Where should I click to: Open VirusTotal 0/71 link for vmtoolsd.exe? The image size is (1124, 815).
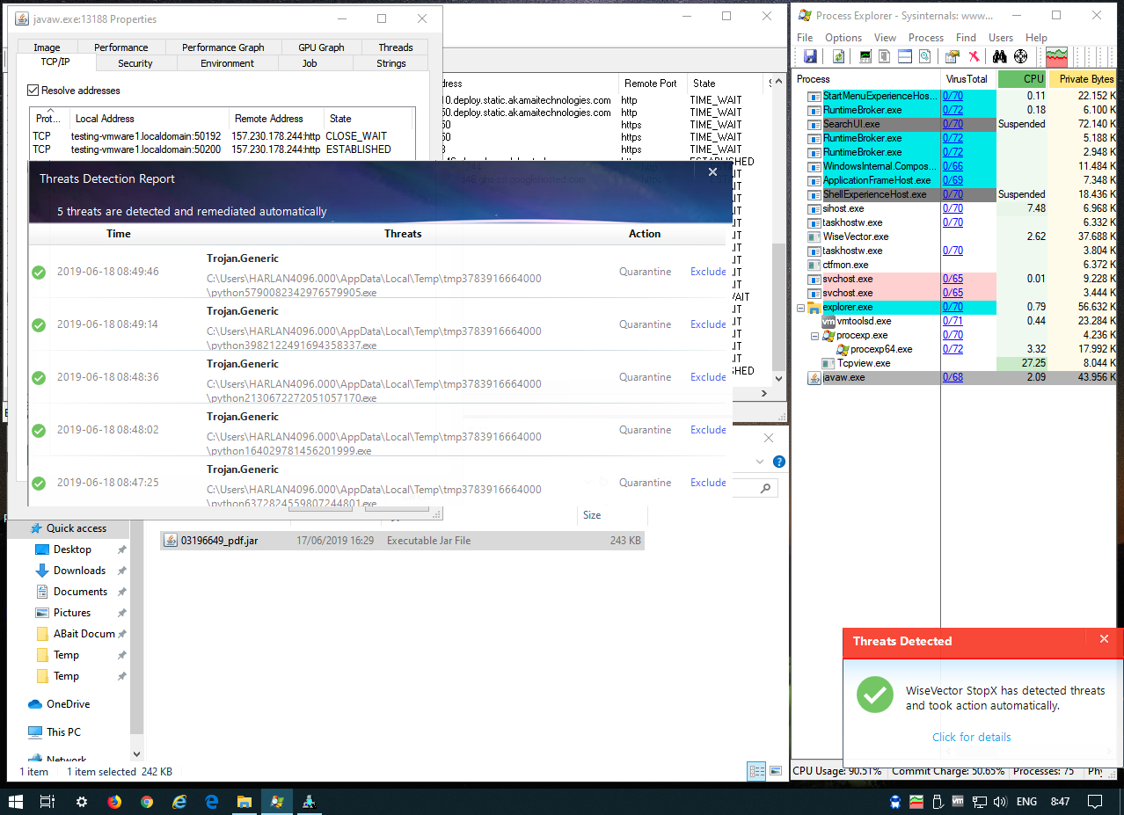(952, 321)
